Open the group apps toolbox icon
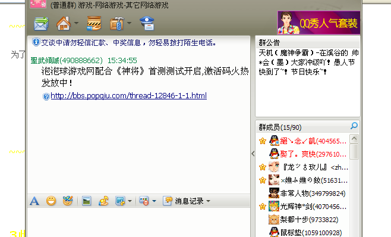This screenshot has height=237, width=391. pos(116,23)
